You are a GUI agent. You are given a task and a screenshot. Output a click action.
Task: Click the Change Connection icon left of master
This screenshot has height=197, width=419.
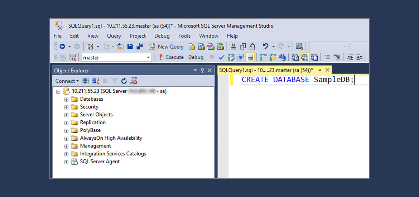pyautogui.click(x=72, y=57)
